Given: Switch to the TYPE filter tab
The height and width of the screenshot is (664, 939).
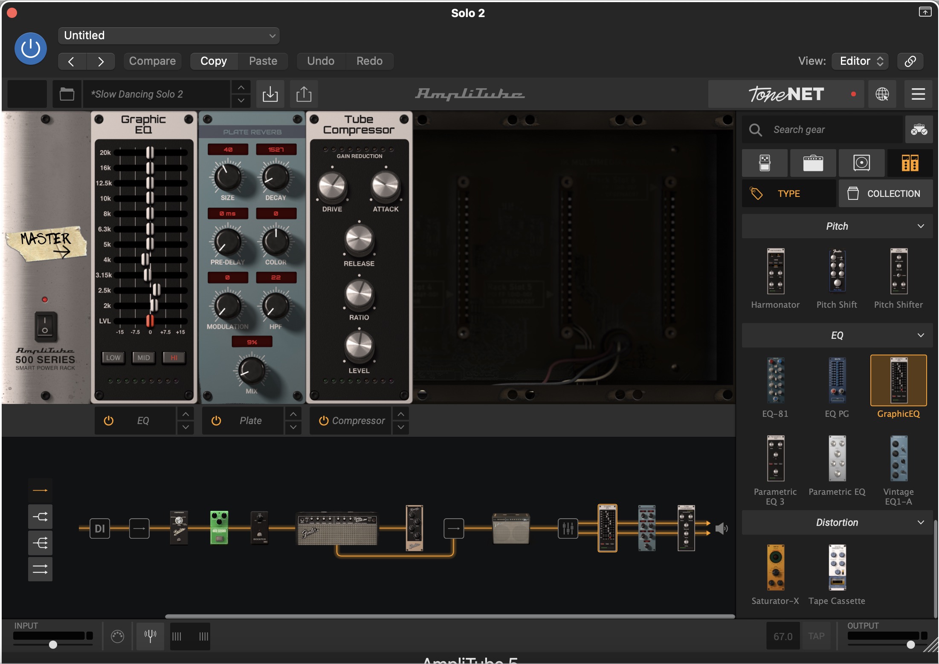Looking at the screenshot, I should pos(788,193).
